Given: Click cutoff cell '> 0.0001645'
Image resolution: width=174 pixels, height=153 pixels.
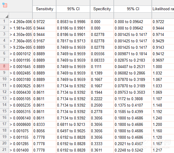Looking at the screenshot, I should tap(21, 67).
